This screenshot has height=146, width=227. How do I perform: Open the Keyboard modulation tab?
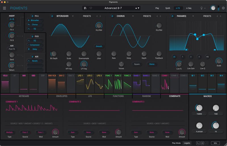pyautogui.click(x=24, y=96)
